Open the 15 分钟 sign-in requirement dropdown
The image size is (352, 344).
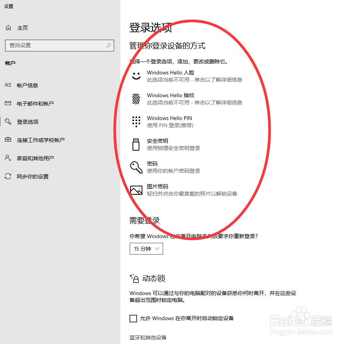pos(146,249)
